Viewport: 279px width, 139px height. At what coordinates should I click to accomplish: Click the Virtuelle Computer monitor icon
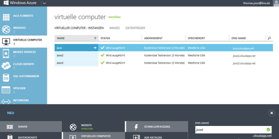(6, 41)
